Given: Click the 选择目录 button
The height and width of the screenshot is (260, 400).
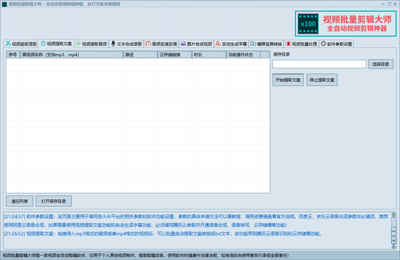Looking at the screenshot, I should (381, 64).
